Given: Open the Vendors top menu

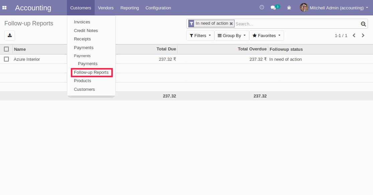Looking at the screenshot, I should tap(106, 8).
